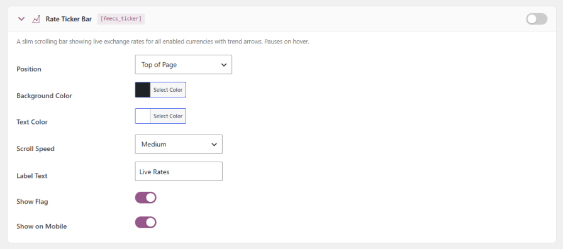Open the Position dropdown
Screen dimensions: 563x249
tap(184, 65)
